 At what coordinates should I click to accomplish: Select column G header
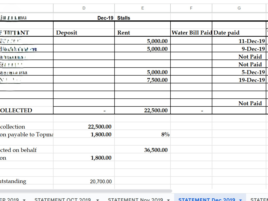(x=239, y=8)
